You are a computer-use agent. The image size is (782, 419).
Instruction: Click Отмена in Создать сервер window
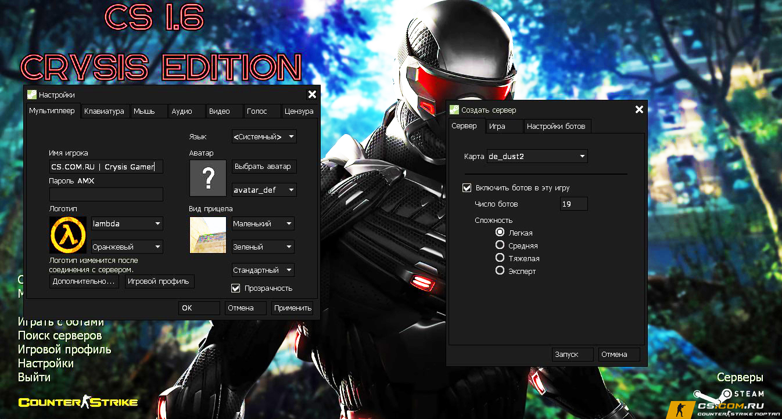[x=619, y=354]
